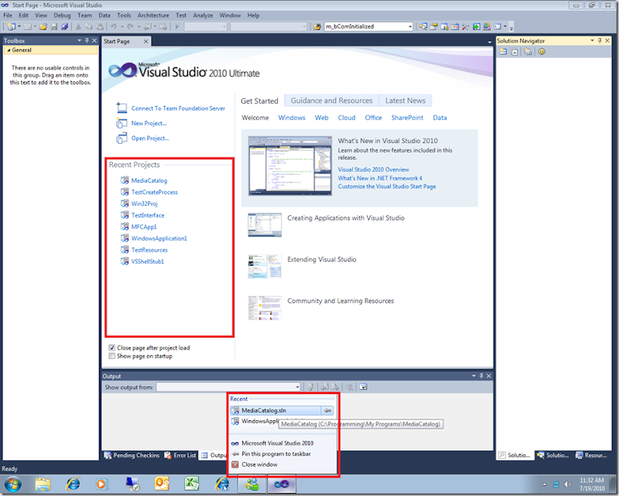This screenshot has width=619, height=496.
Task: Select the Save icon in the Standard toolbar
Action: click(x=54, y=26)
